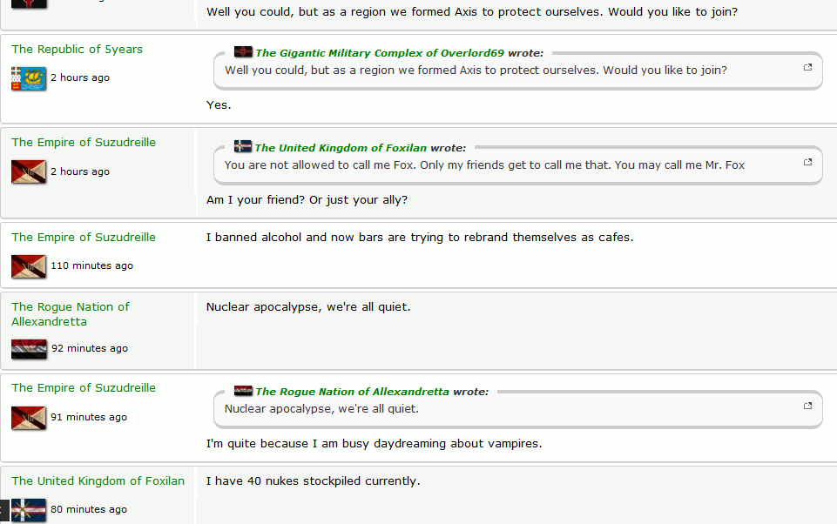This screenshot has height=524, width=837.
Task: Click the '110 minutes ago' timestamp
Action: pyautogui.click(x=91, y=266)
